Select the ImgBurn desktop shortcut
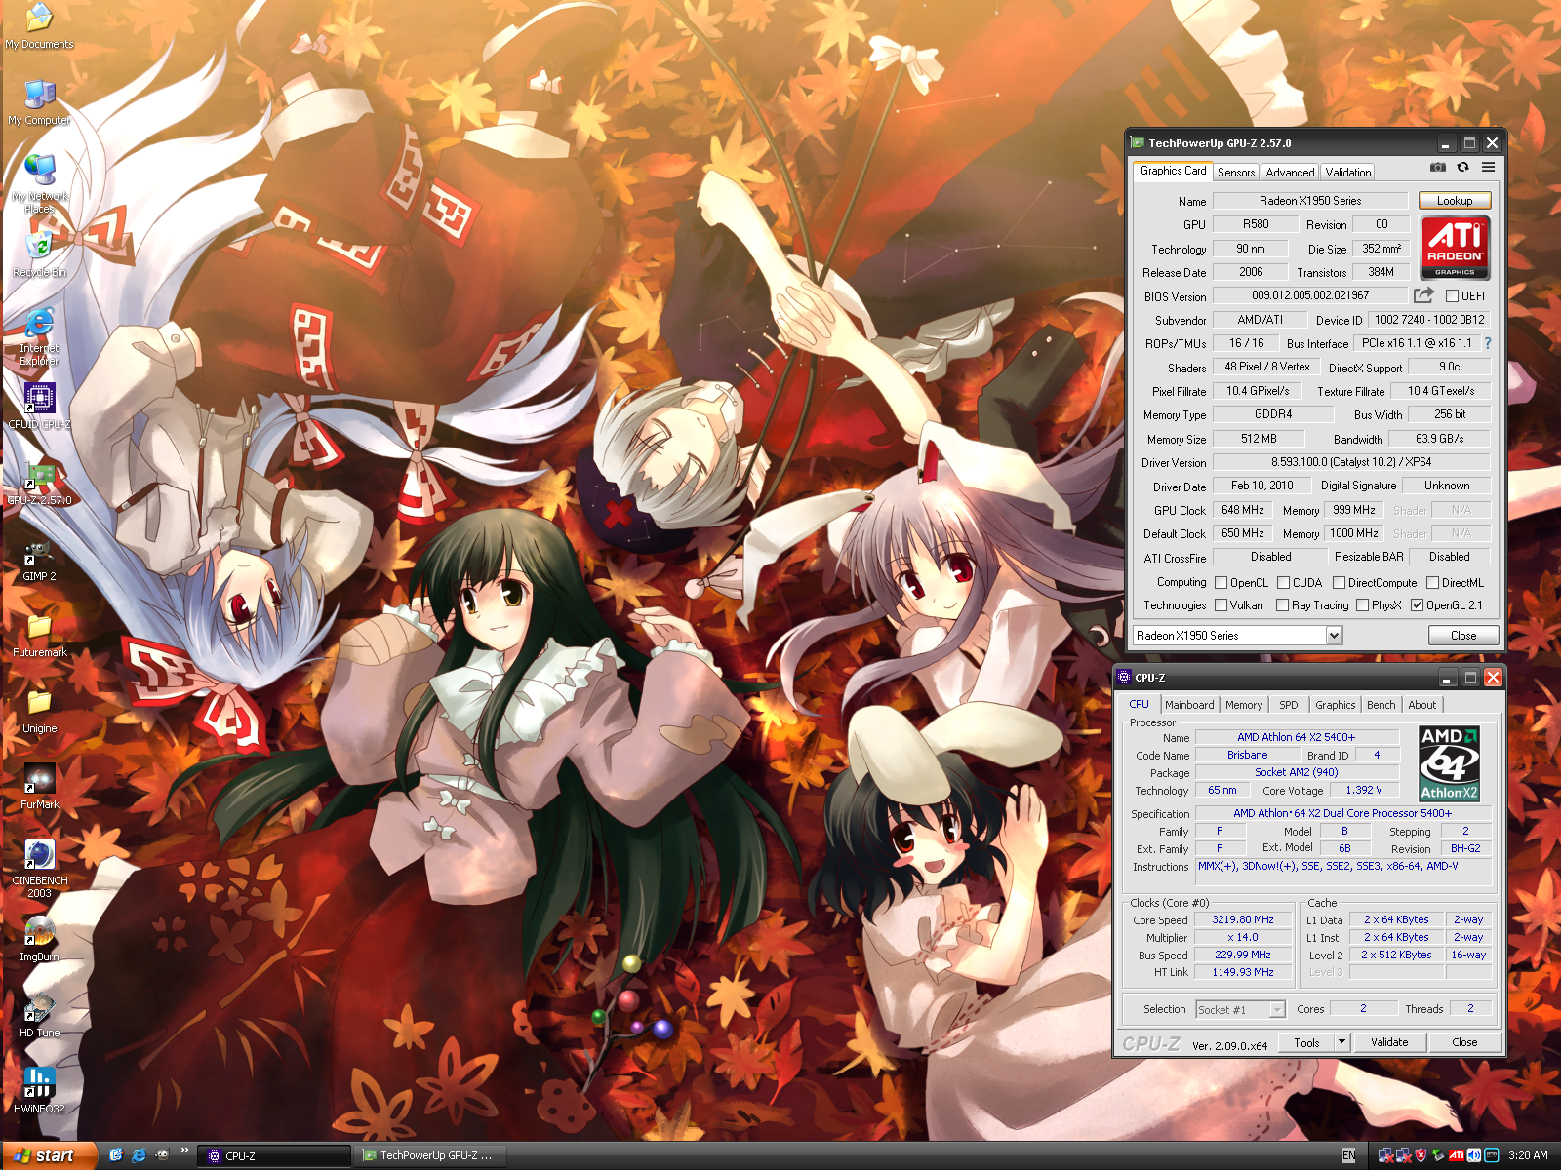1561x1170 pixels. [x=39, y=938]
